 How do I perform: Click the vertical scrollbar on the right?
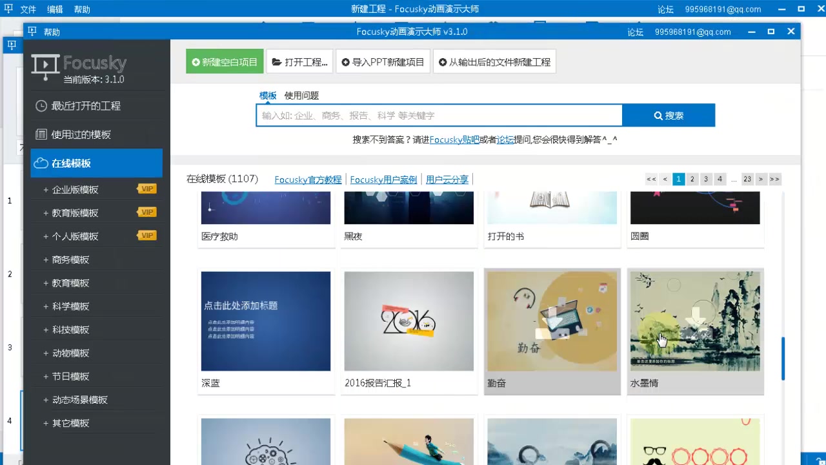point(783,358)
